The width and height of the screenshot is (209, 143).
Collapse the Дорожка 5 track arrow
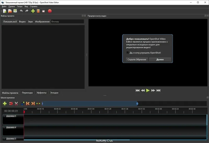(x=4, y=116)
